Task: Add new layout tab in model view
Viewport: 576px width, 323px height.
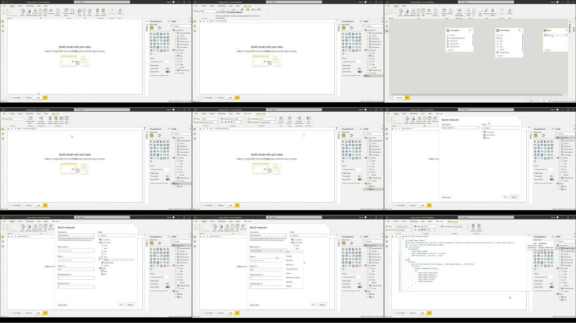Action: tap(407, 97)
